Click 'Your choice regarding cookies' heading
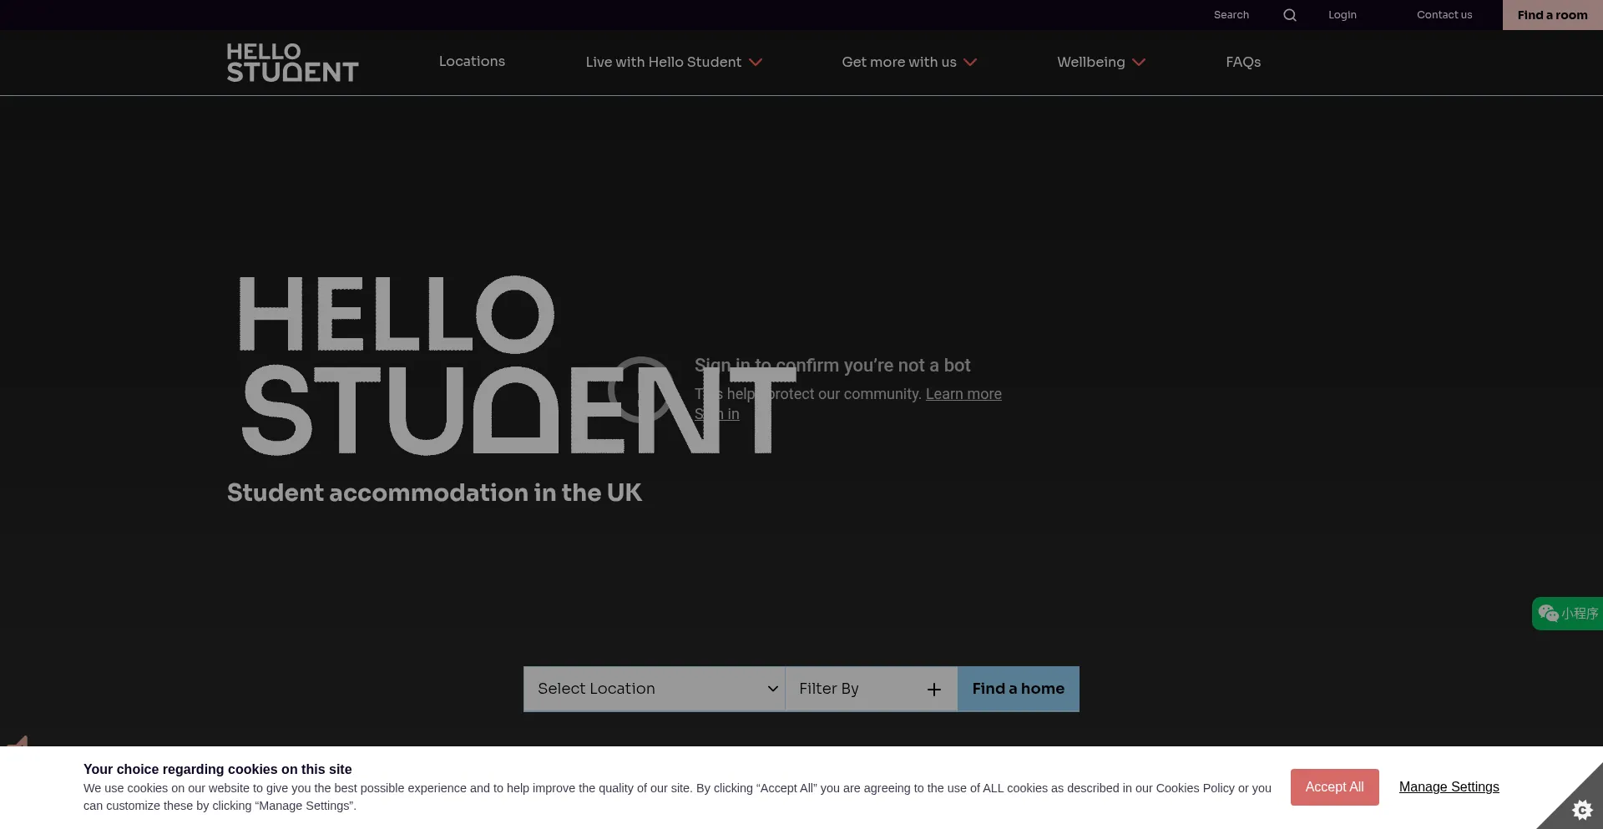1603x829 pixels. pyautogui.click(x=217, y=770)
